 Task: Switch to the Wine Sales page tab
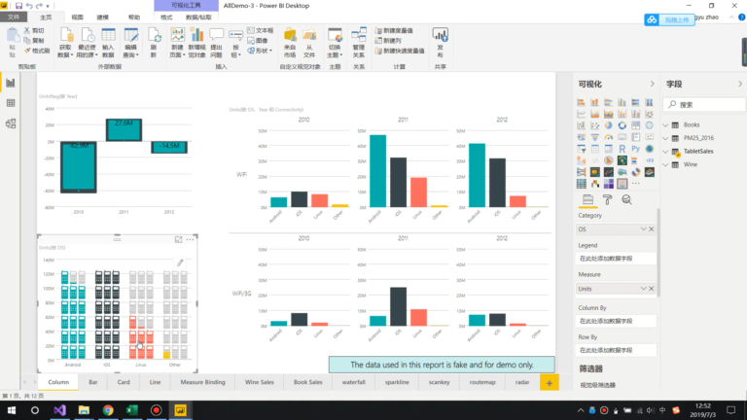tap(259, 382)
